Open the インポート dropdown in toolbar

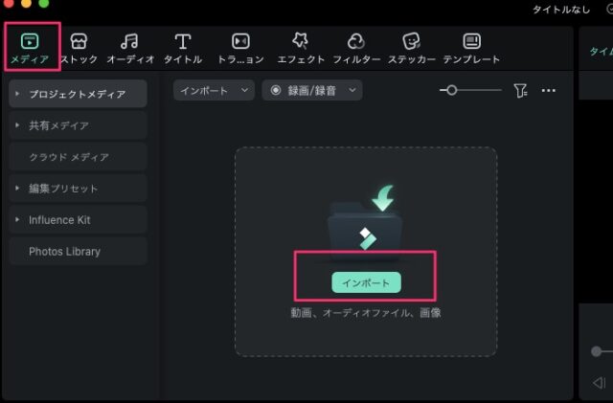[x=214, y=90]
